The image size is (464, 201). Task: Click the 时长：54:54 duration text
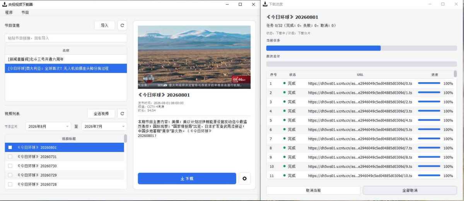tap(147, 110)
